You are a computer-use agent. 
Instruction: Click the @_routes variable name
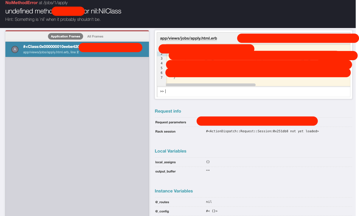tap(162, 202)
